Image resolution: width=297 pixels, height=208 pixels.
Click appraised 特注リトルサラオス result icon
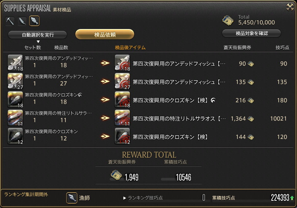[122, 118]
